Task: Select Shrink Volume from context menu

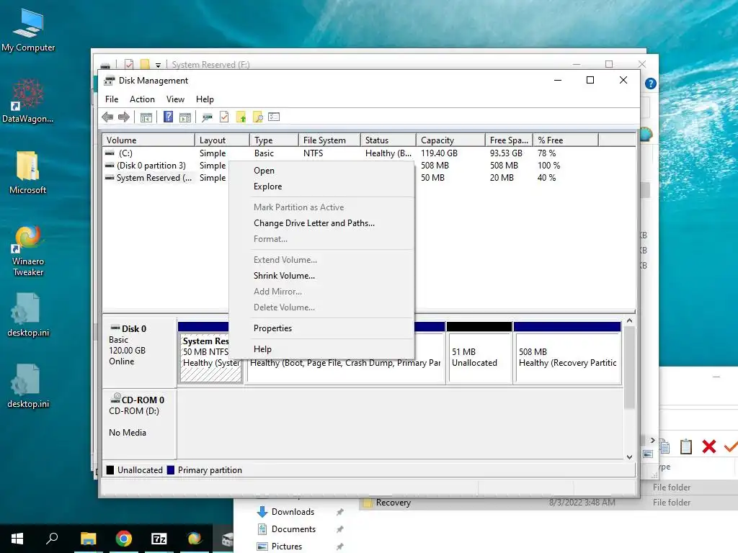Action: coord(321,276)
